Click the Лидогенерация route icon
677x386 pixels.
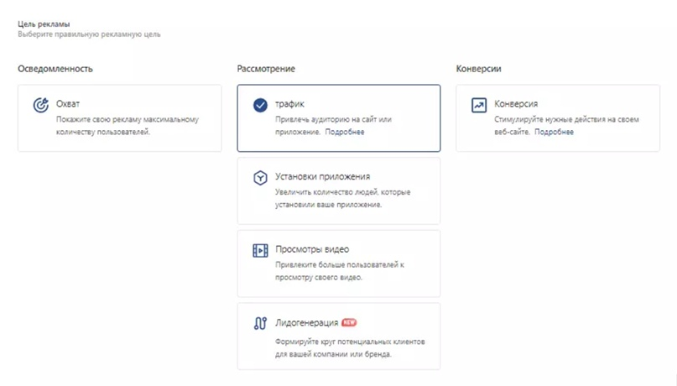tap(260, 323)
